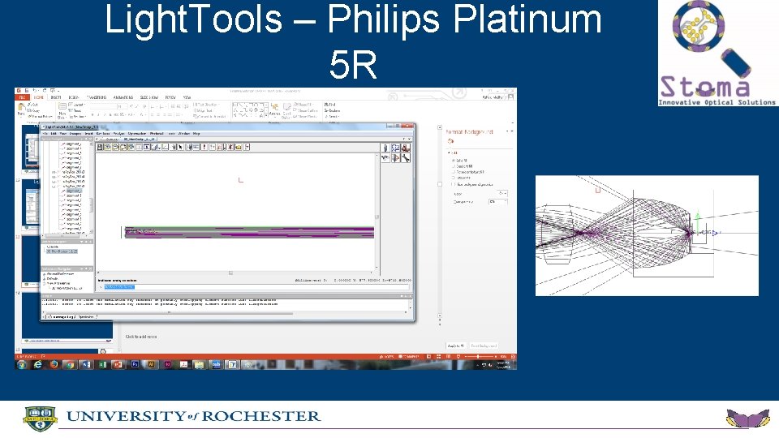779x438 pixels.
Task: Click the LightTools command input field
Action: coord(256,287)
